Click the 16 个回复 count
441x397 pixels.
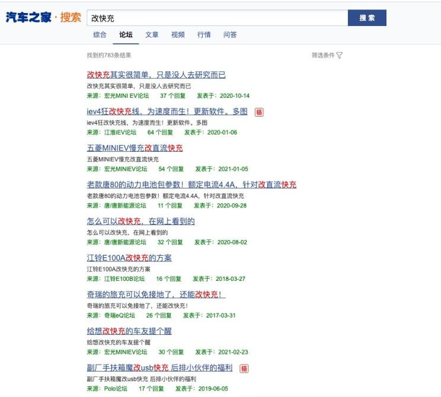click(169, 279)
